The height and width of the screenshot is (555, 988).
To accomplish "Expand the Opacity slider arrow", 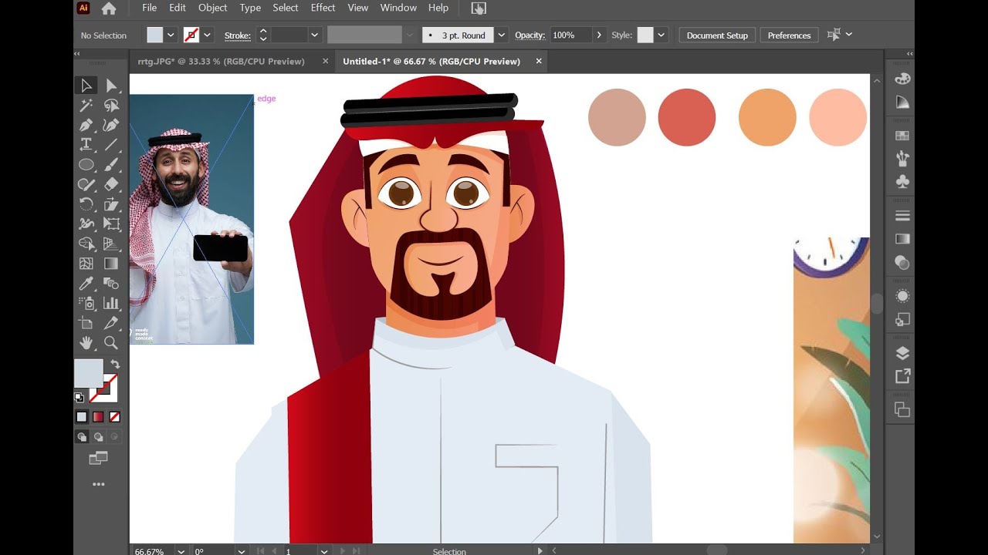I will (599, 35).
